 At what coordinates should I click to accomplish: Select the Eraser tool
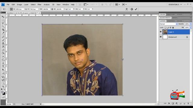3,50
